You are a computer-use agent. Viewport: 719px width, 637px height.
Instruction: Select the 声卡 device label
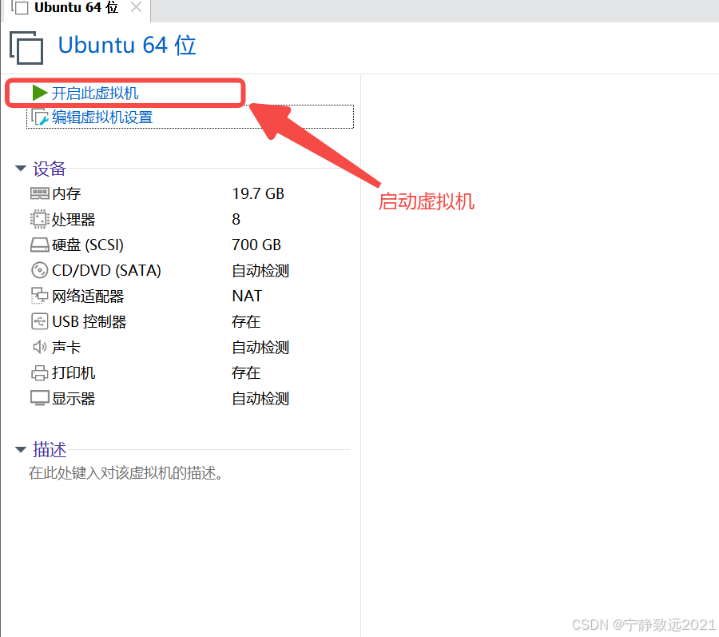(66, 347)
